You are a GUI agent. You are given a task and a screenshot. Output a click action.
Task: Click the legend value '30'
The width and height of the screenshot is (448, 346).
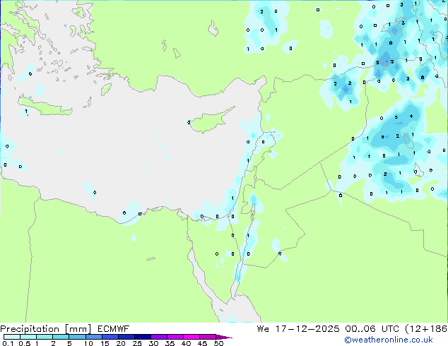pyautogui.click(x=154, y=343)
